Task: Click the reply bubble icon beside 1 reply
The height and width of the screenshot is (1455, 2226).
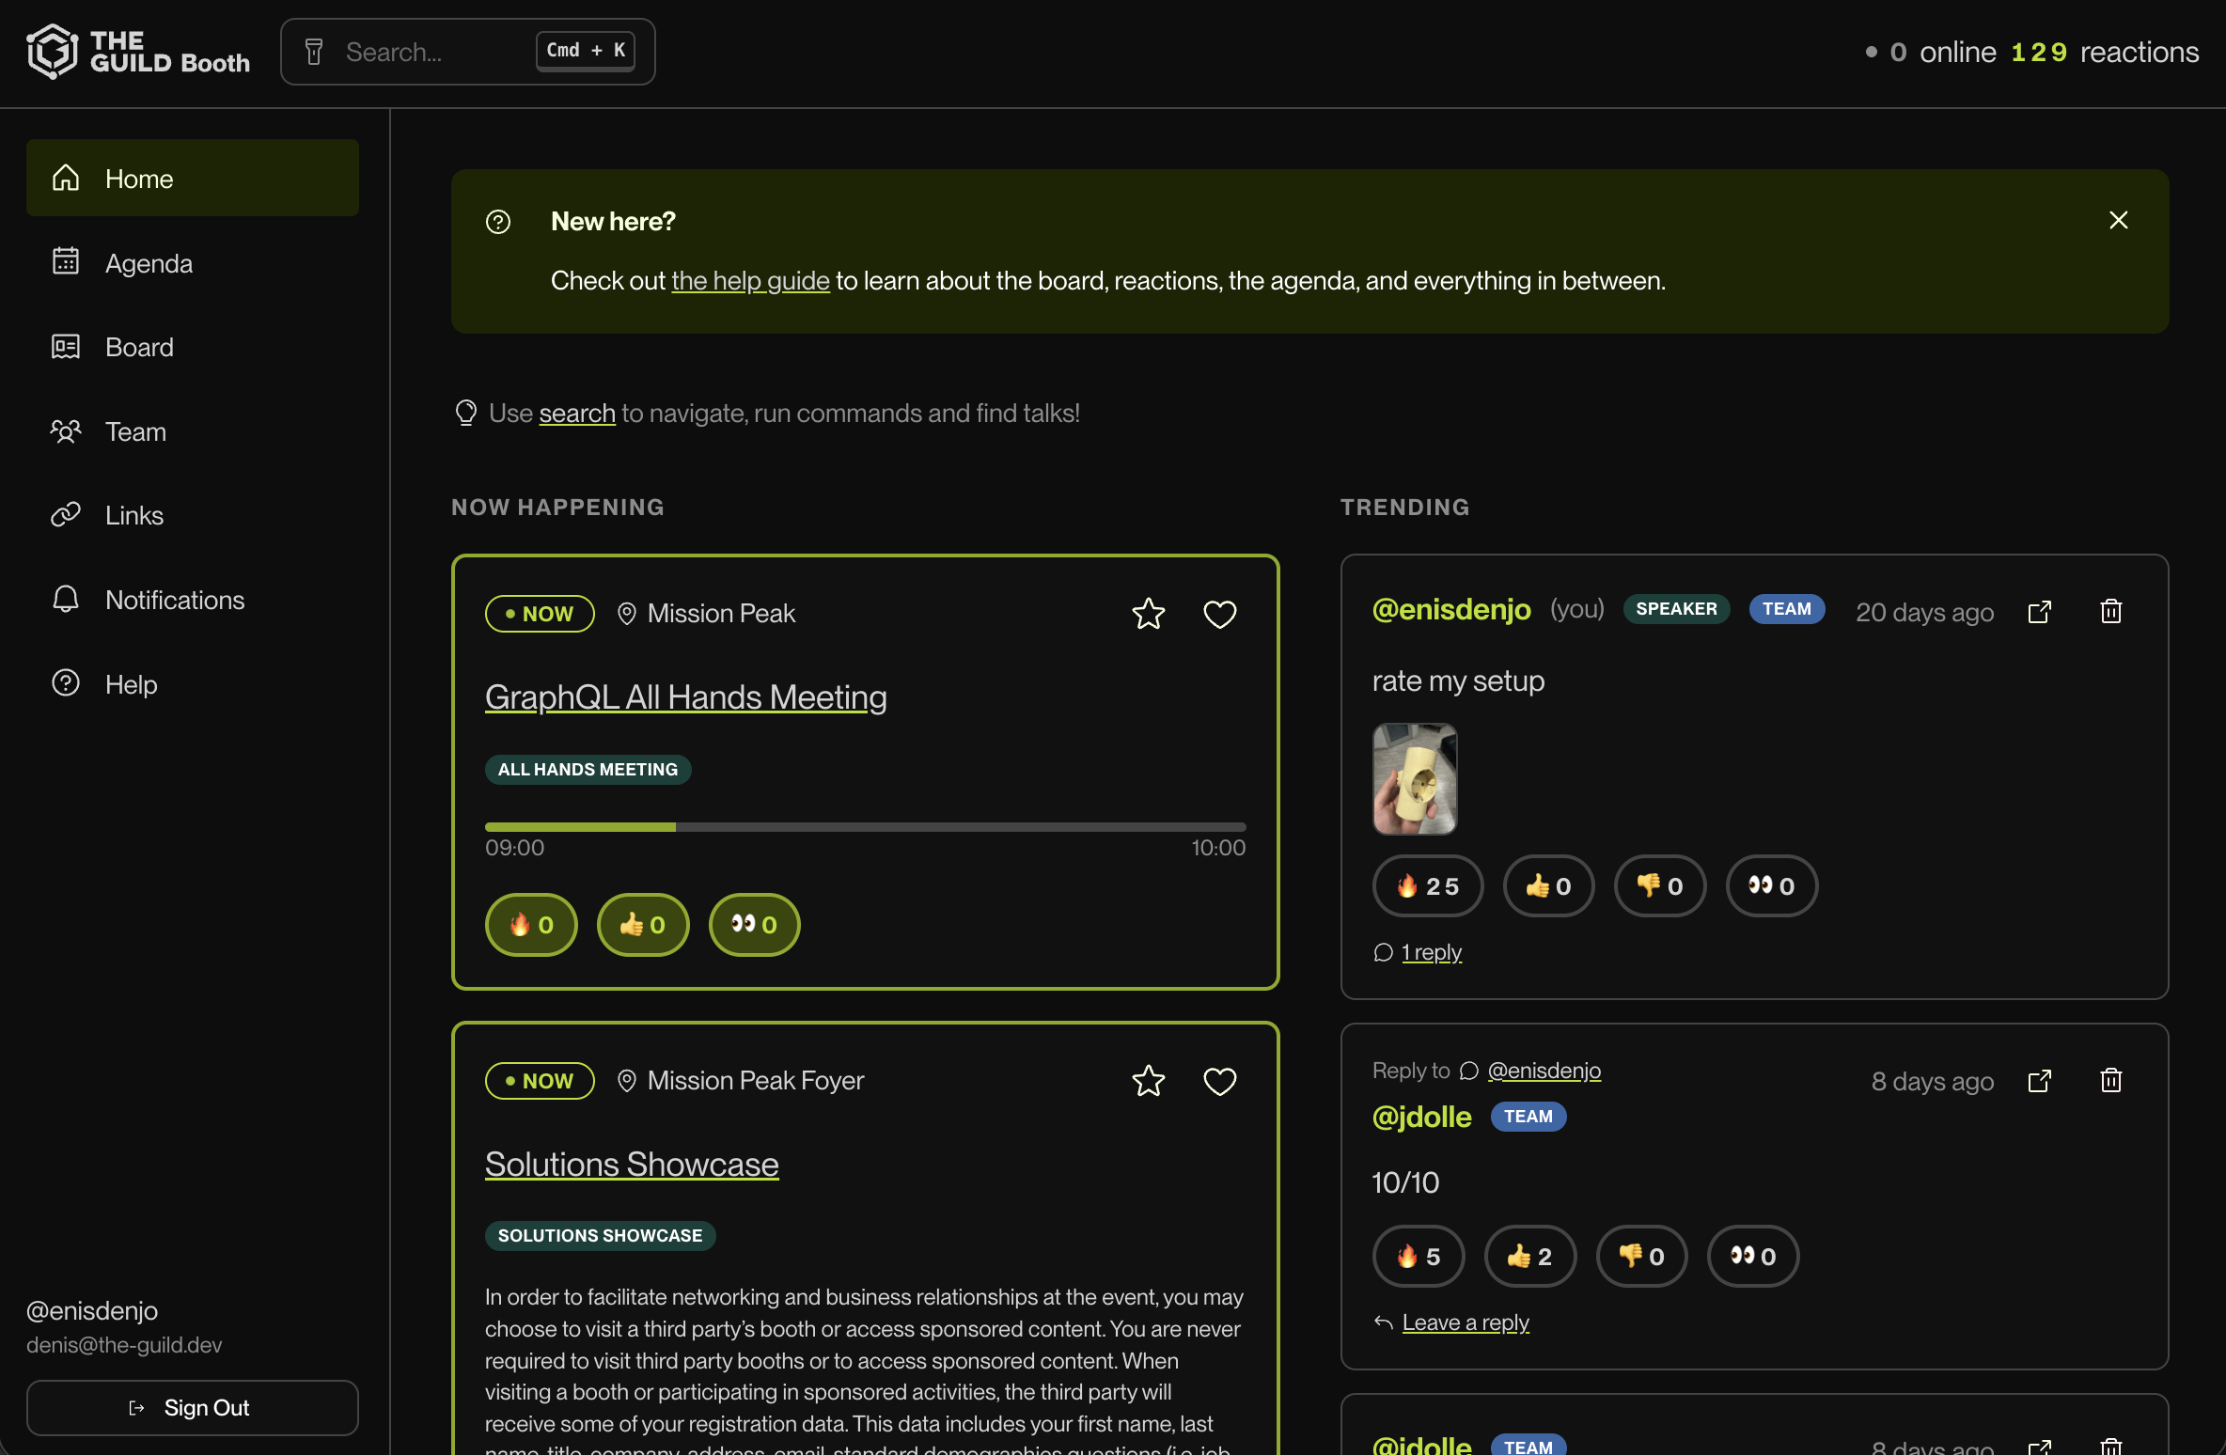Action: [1383, 952]
